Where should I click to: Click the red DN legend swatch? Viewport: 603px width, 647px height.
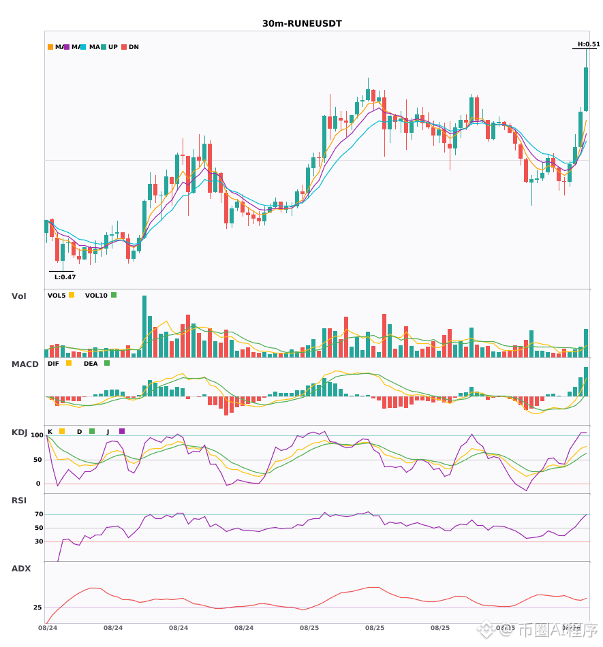click(124, 47)
